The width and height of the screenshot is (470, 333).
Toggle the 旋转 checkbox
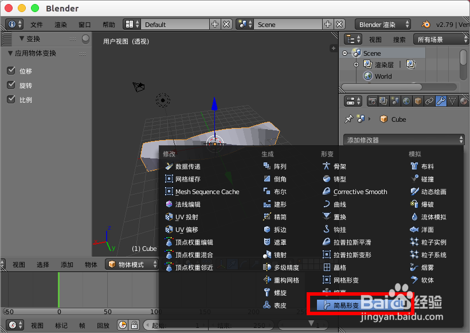[x=11, y=85]
